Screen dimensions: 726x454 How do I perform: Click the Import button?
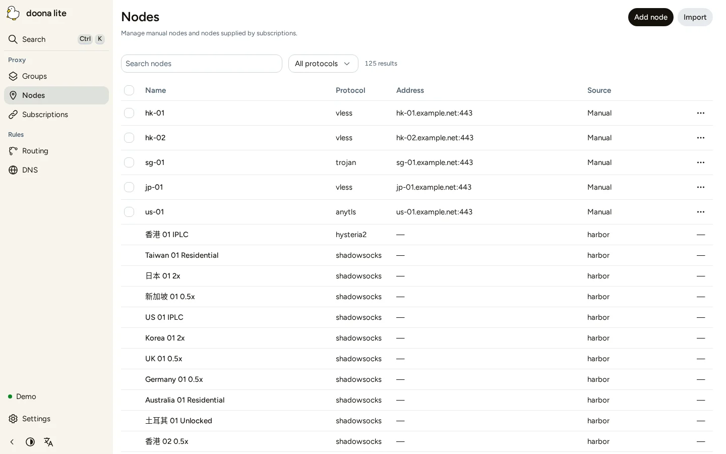coord(695,17)
